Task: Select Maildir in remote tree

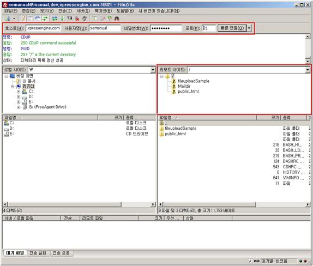Action: coord(184,86)
